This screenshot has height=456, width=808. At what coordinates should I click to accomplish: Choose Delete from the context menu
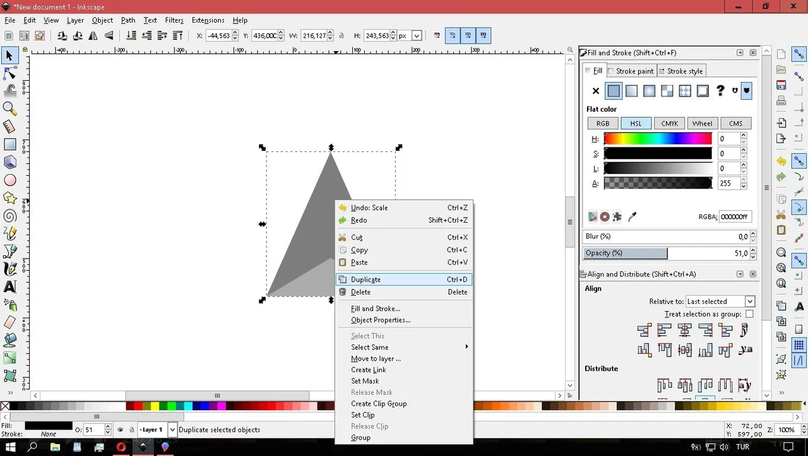(x=404, y=292)
